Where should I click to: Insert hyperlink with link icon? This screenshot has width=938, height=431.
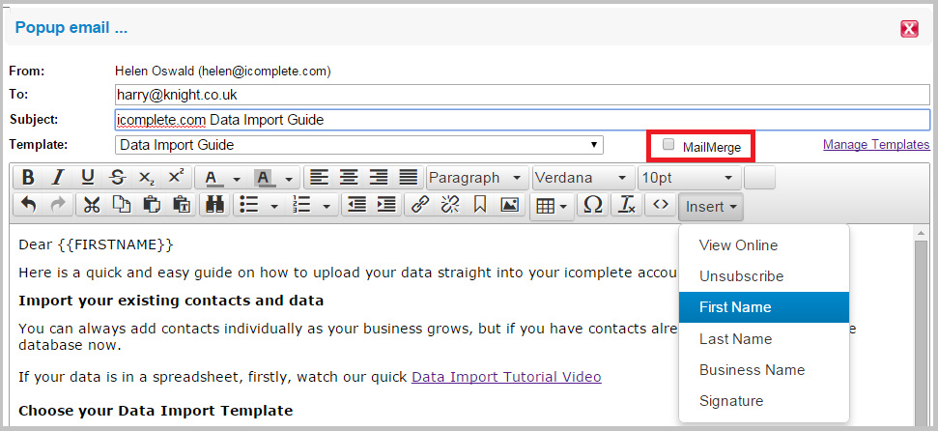coord(420,205)
